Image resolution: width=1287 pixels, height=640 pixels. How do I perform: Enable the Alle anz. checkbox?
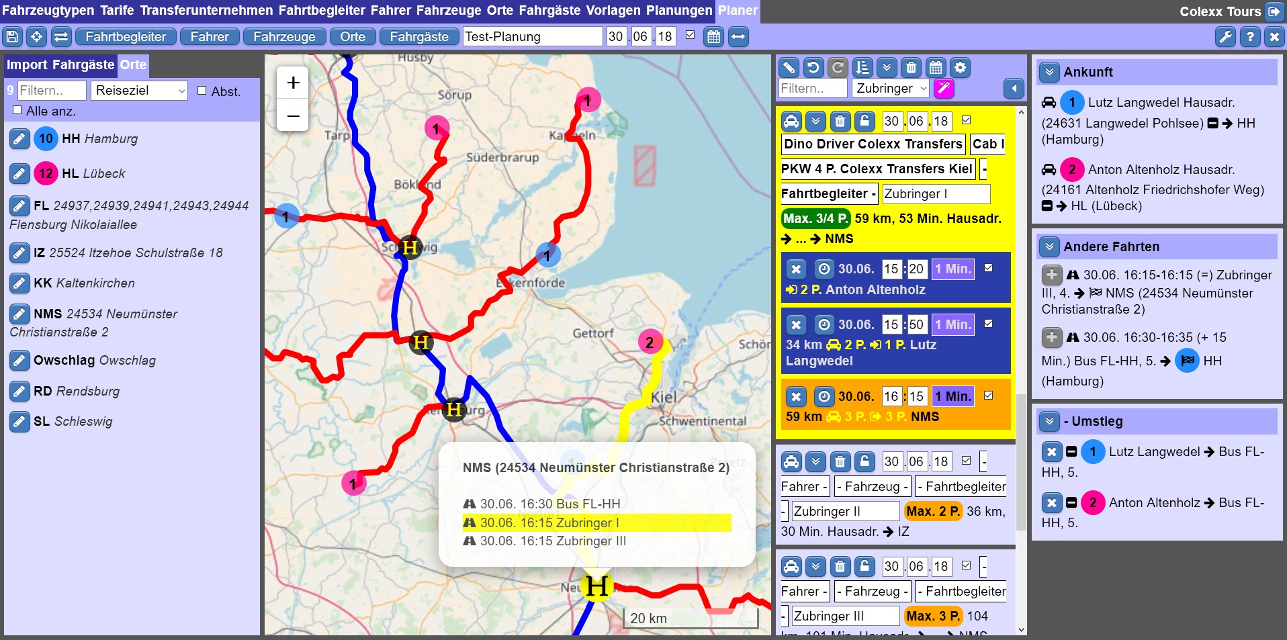(x=17, y=110)
